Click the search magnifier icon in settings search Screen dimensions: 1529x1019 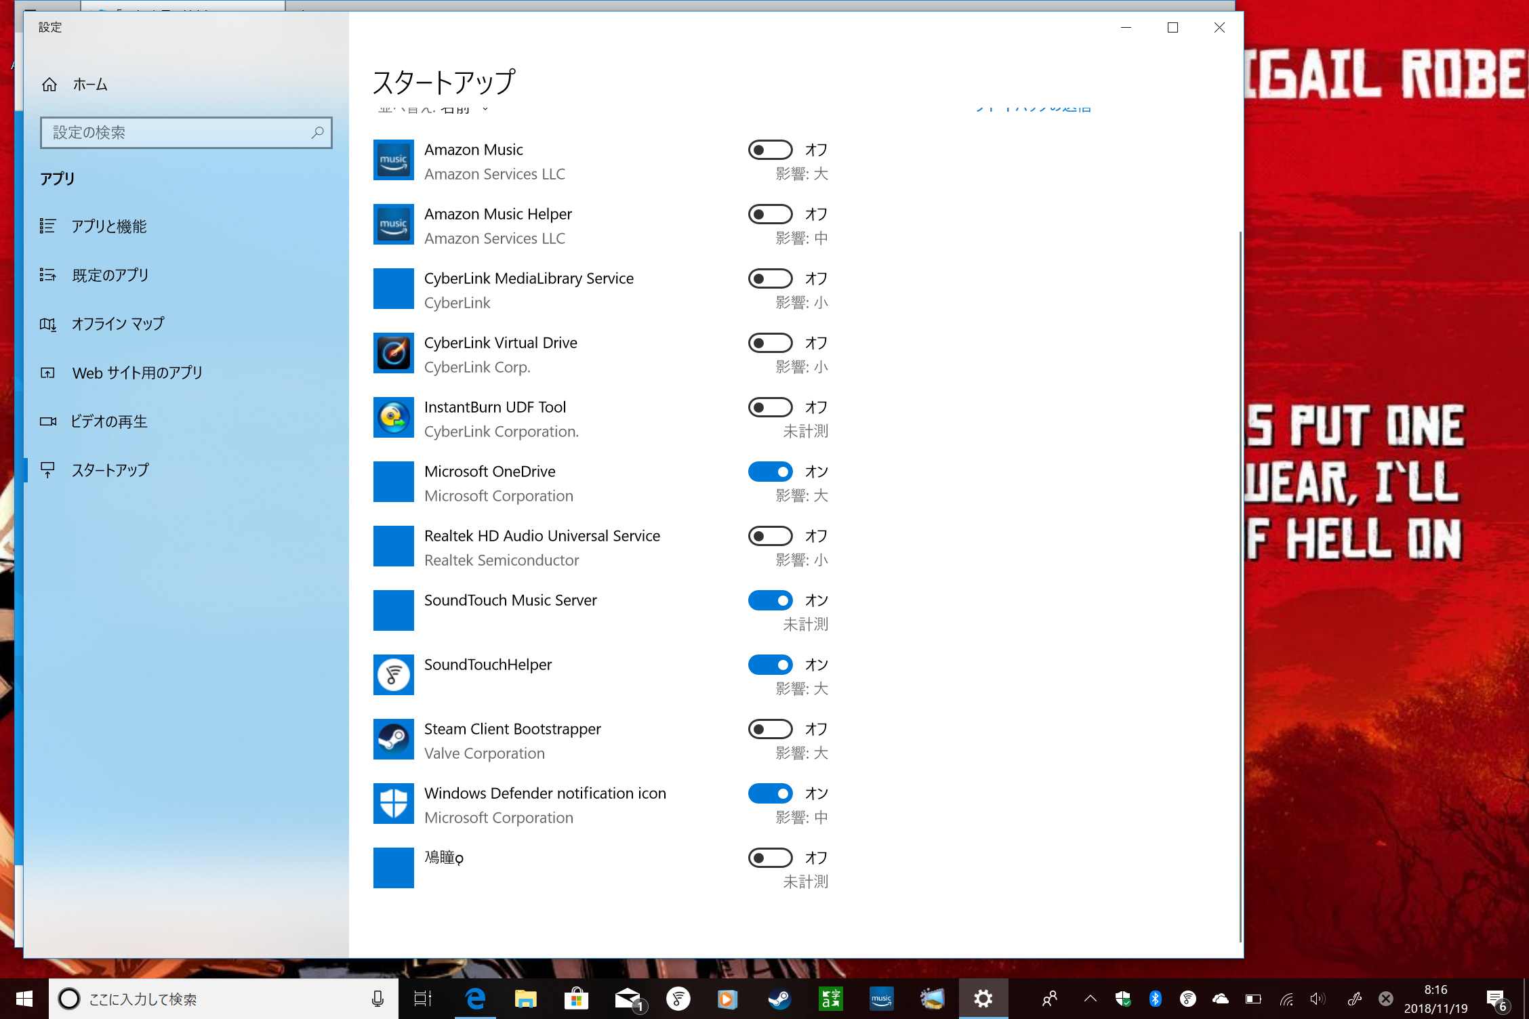[x=317, y=133]
